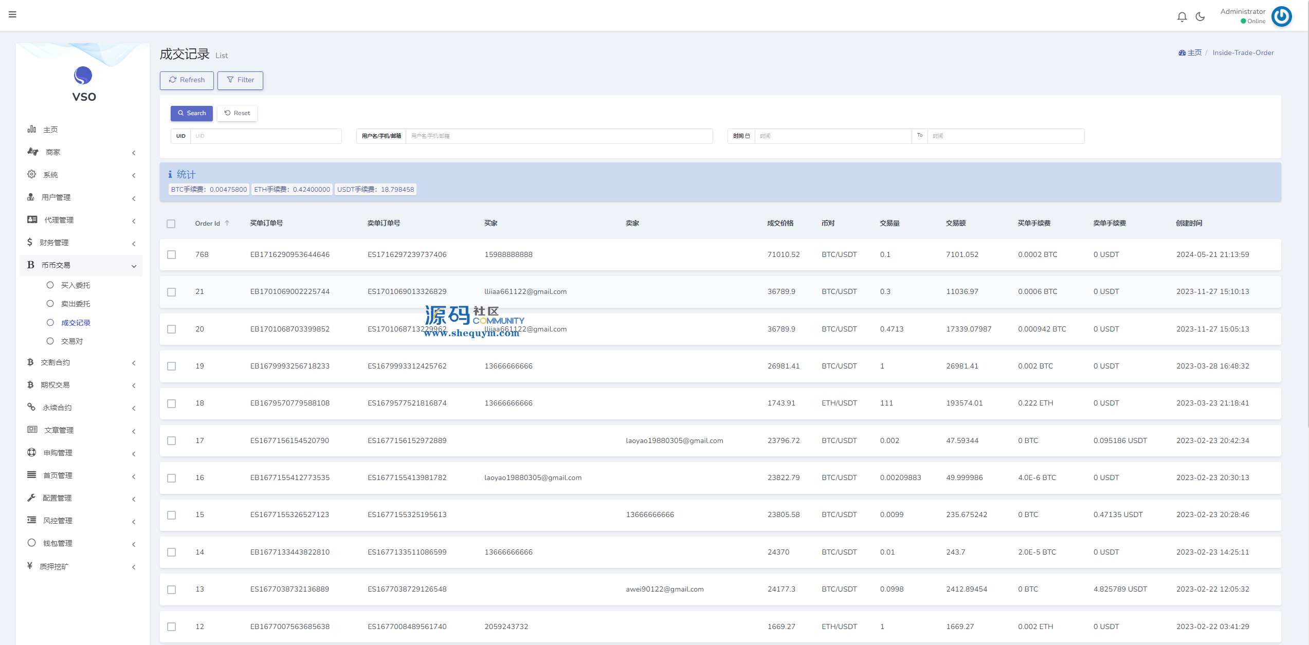The width and height of the screenshot is (1309, 645).
Task: Open the 质押挖矿 sidebar menu item
Action: coord(81,566)
